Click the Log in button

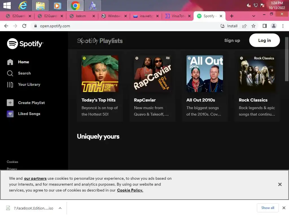pyautogui.click(x=264, y=40)
